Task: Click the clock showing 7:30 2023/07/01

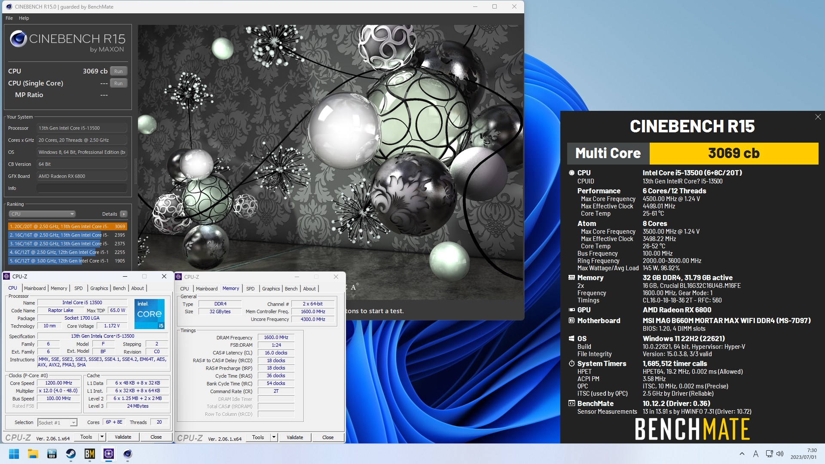Action: pyautogui.click(x=804, y=454)
